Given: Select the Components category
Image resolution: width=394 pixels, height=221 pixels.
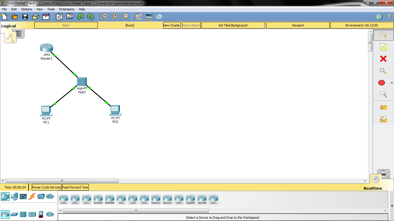Looking at the screenshot, I should tap(23, 197).
